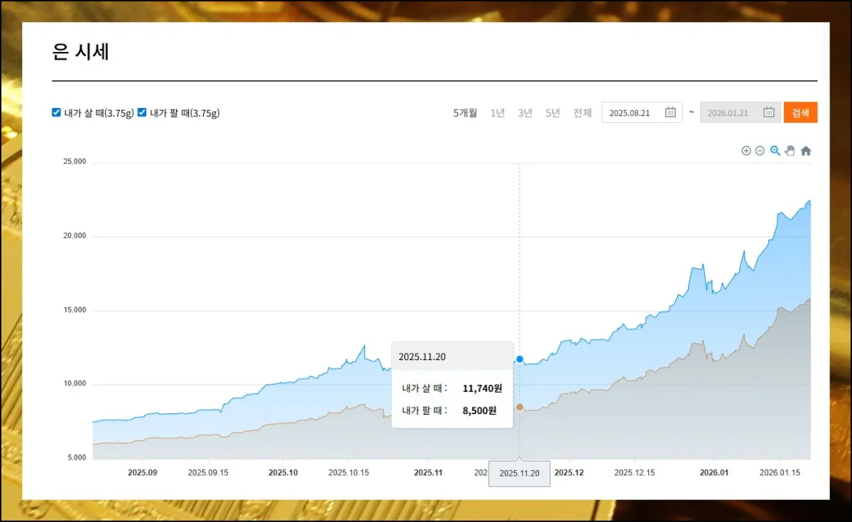Click the zoom in plus icon
The height and width of the screenshot is (522, 852).
point(746,151)
